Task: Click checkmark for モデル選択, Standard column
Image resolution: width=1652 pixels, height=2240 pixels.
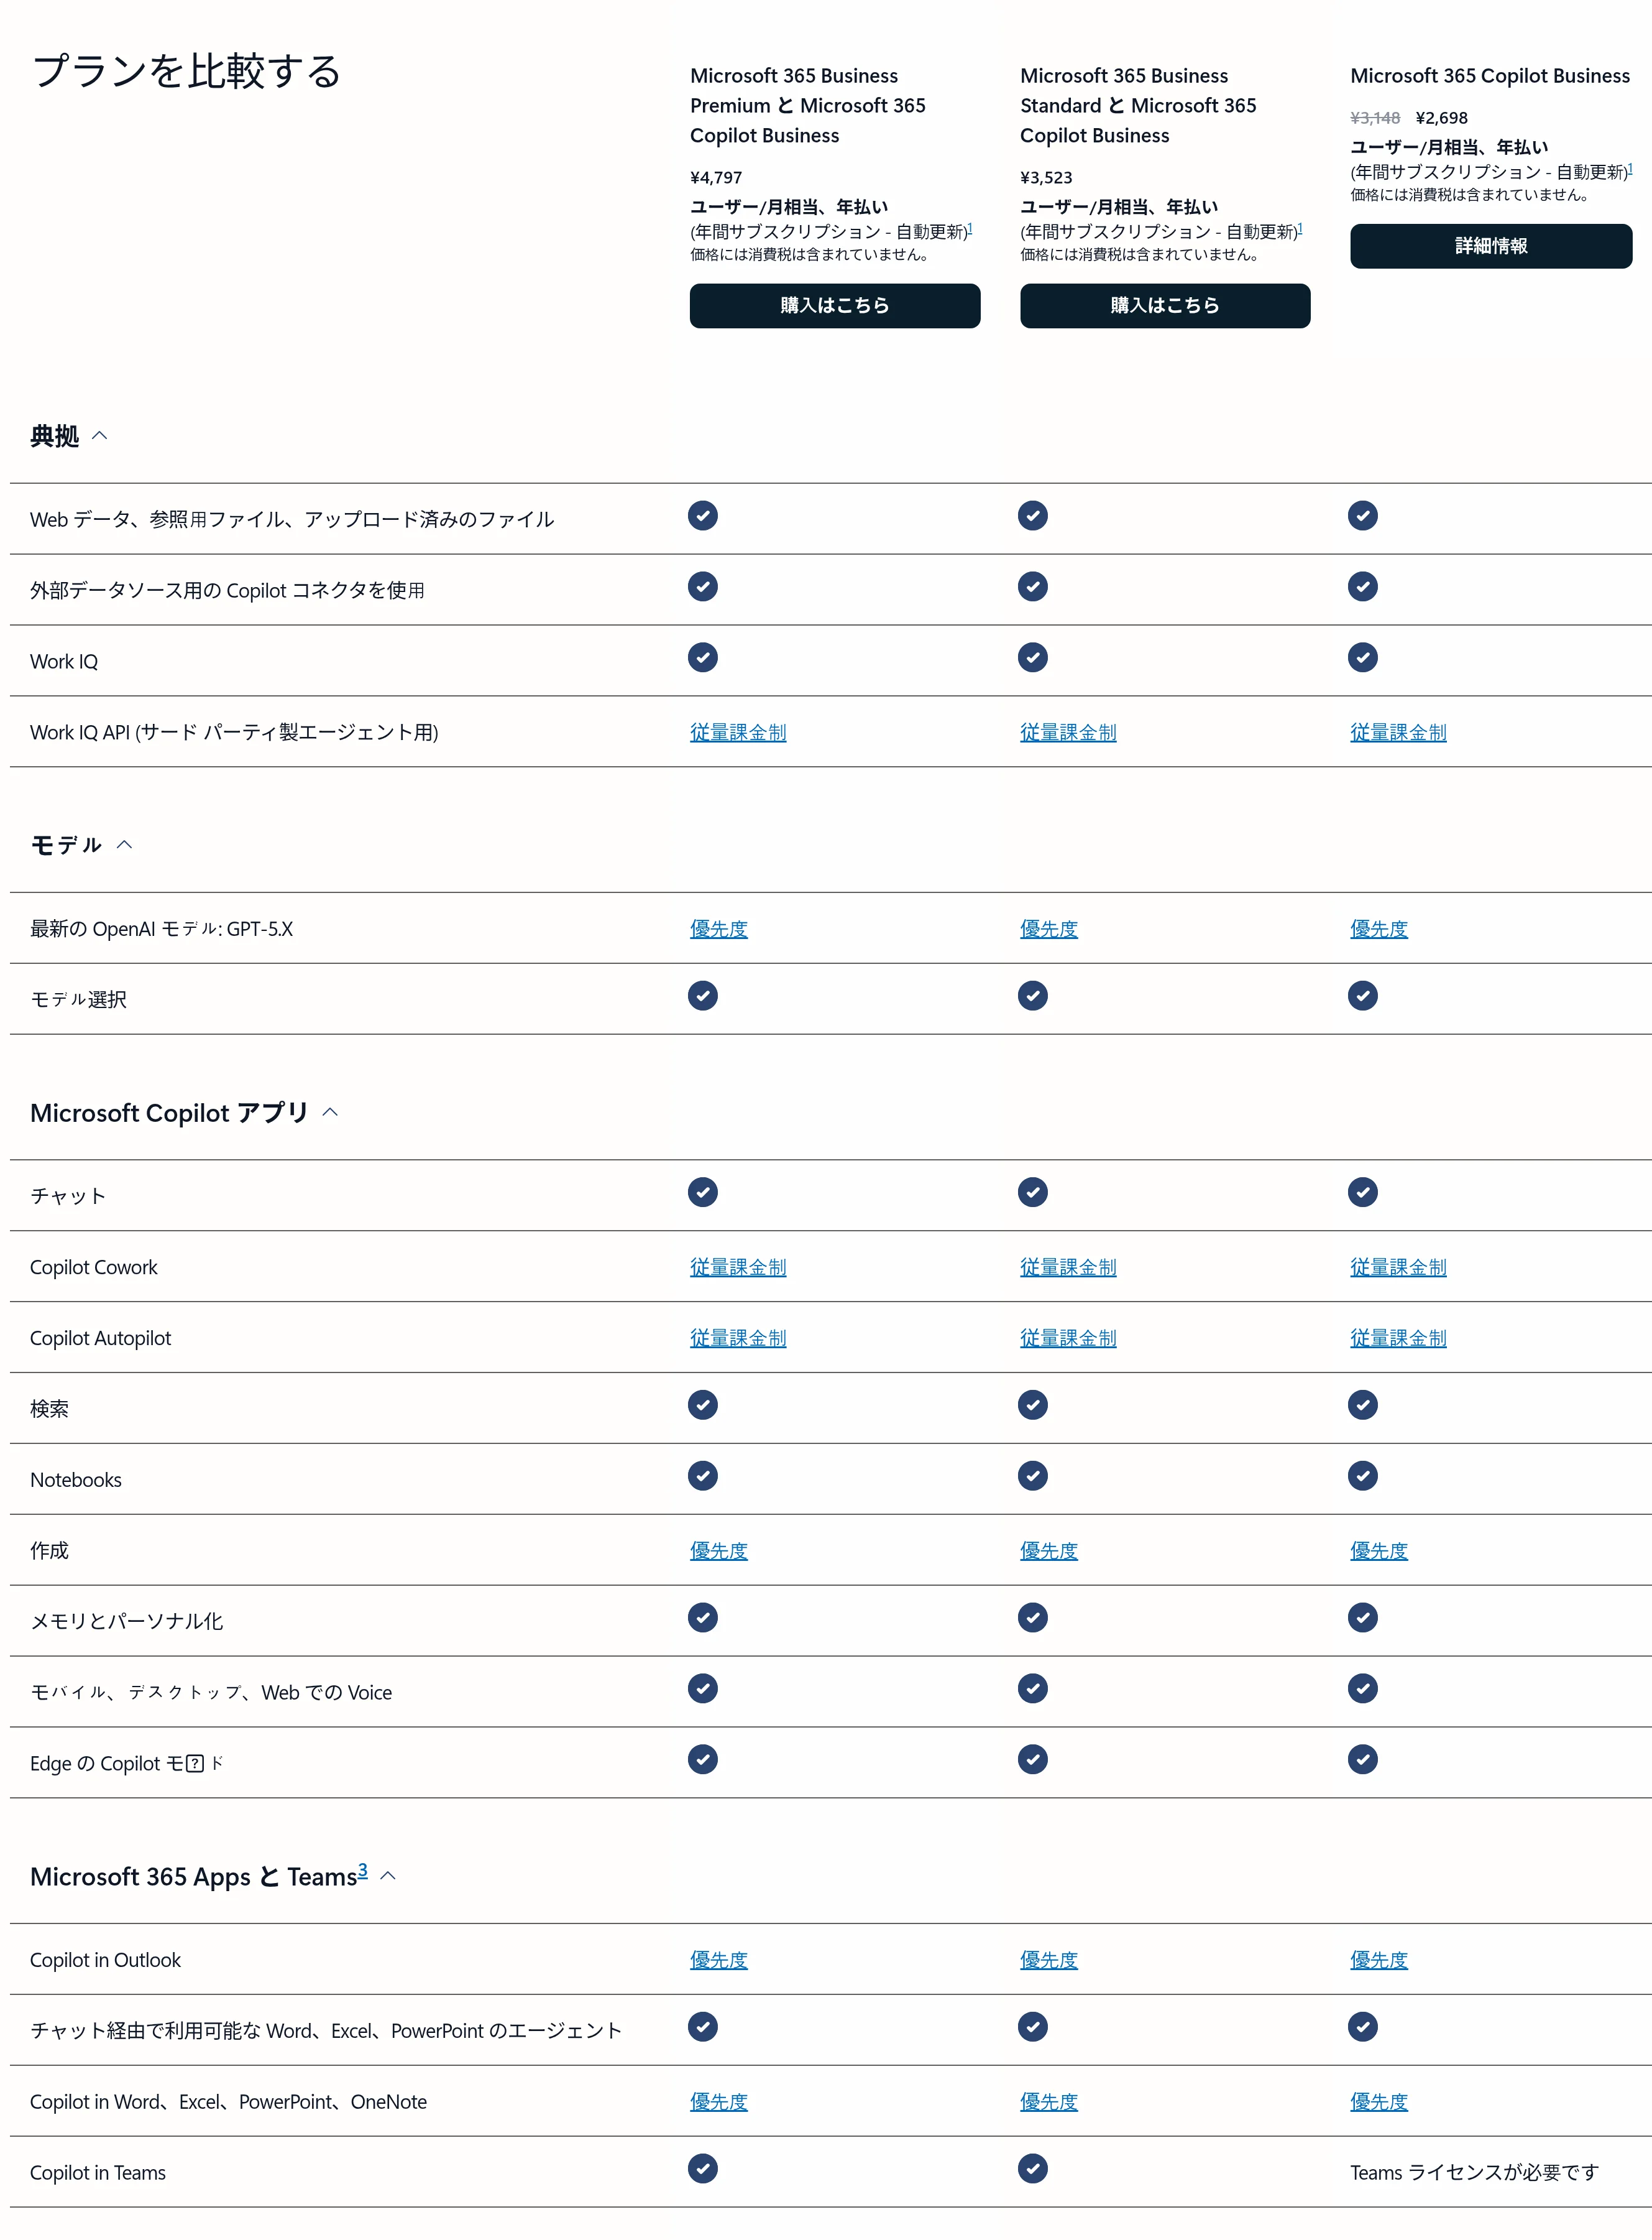Action: (x=1033, y=996)
